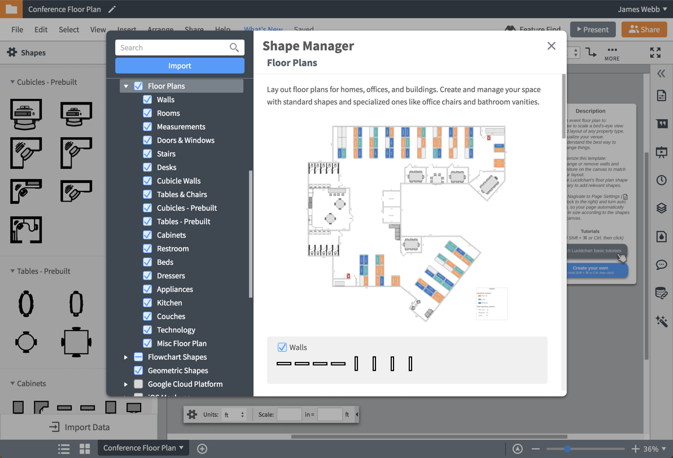
Task: Toggle the Geometric Shapes checkbox
Action: coord(138,370)
